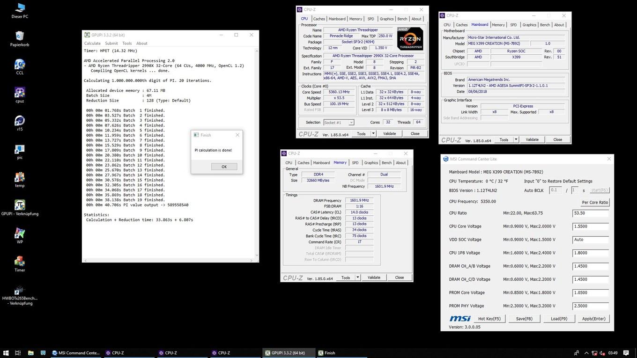Click the clock showing 03:49 in tray
Viewport: 637px width, 358px height.
(612, 353)
